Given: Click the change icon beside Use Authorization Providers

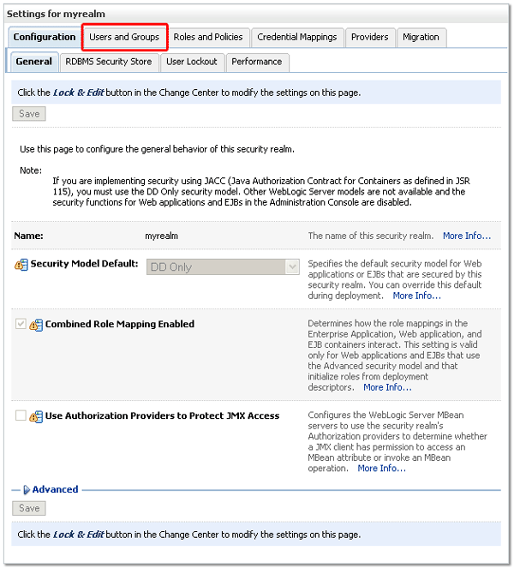Looking at the screenshot, I should pyautogui.click(x=37, y=417).
